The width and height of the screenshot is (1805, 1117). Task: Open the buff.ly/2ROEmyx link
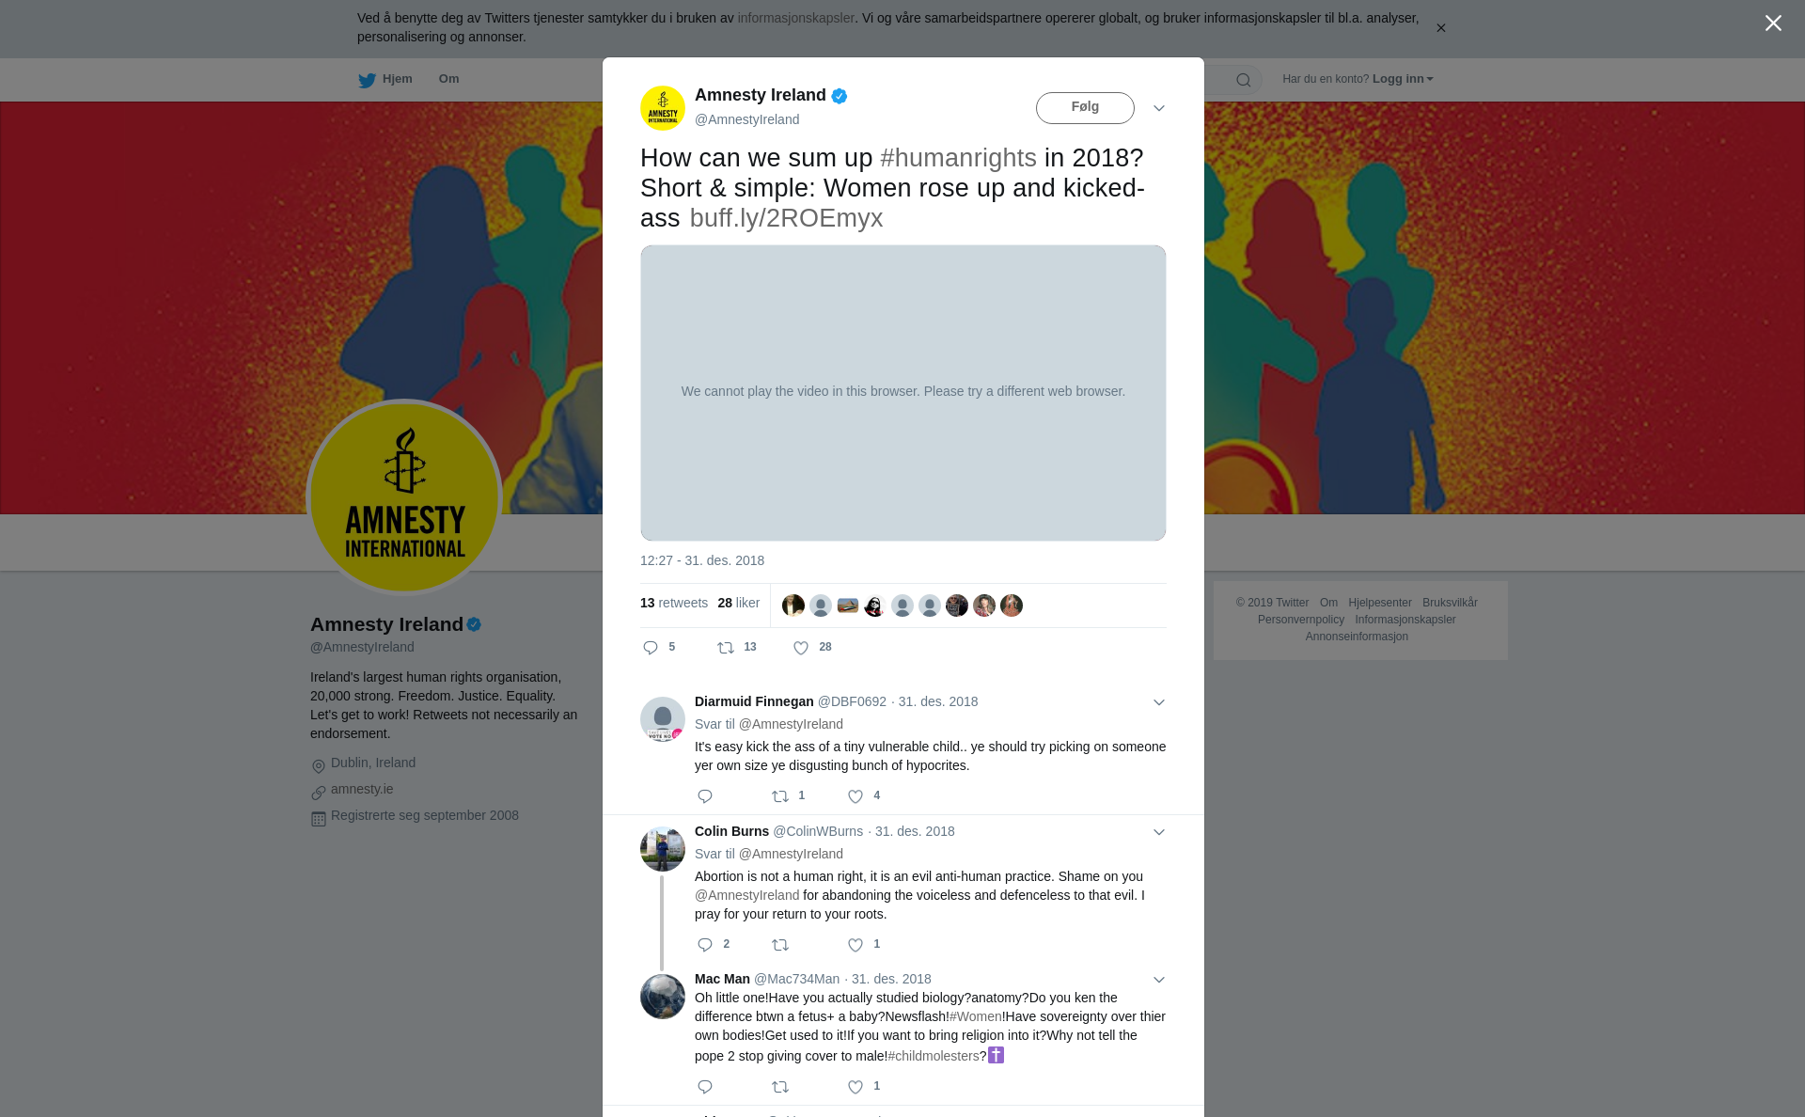pyautogui.click(x=786, y=218)
